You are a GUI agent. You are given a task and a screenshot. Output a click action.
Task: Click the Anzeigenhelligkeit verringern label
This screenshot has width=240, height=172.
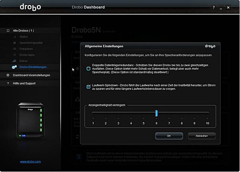click(x=107, y=105)
